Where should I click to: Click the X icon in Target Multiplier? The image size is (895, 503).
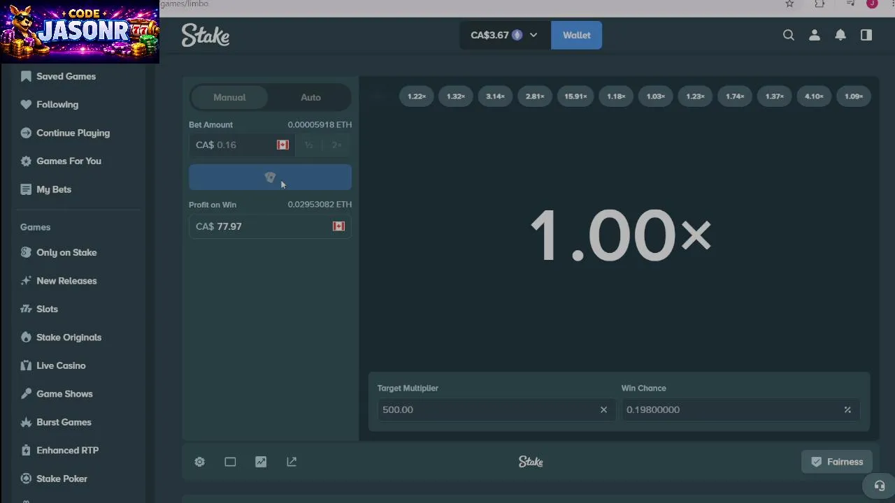click(x=603, y=409)
